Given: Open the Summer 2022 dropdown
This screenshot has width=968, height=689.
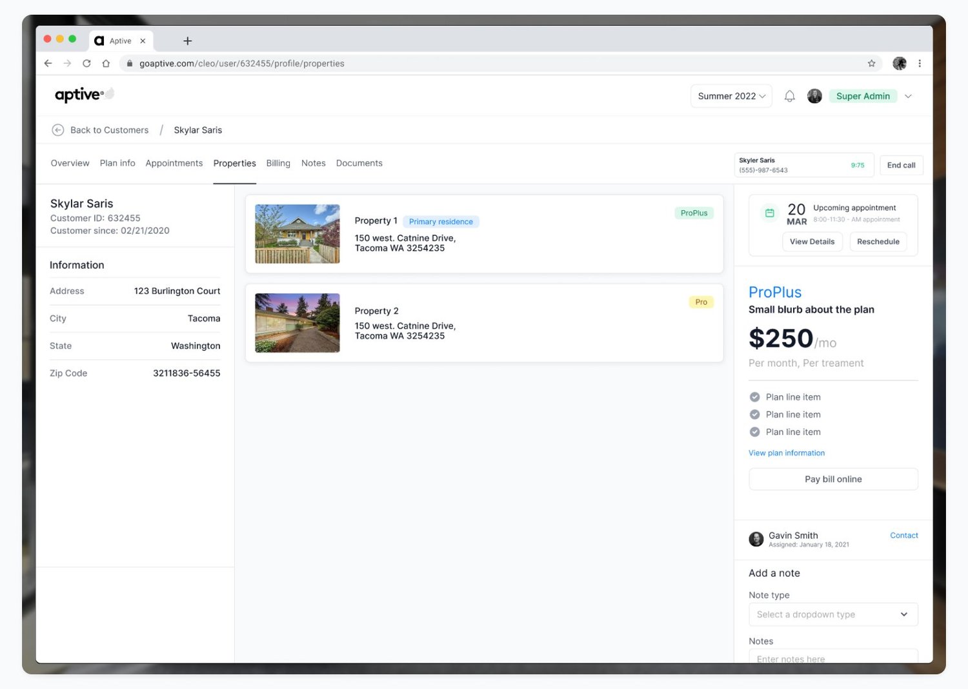Looking at the screenshot, I should pyautogui.click(x=731, y=96).
